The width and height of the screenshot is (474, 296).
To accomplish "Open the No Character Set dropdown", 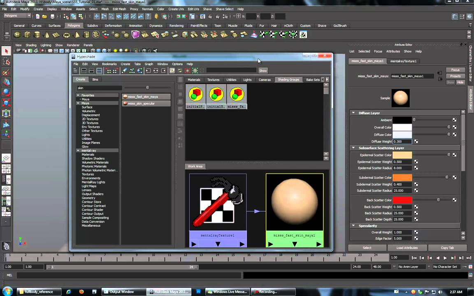I will click(x=447, y=267).
